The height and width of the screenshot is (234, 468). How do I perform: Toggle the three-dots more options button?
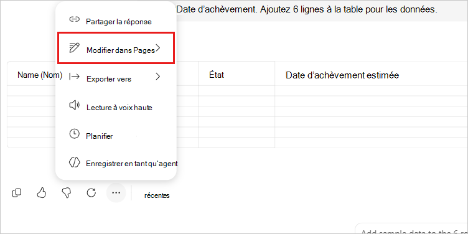coord(116,193)
